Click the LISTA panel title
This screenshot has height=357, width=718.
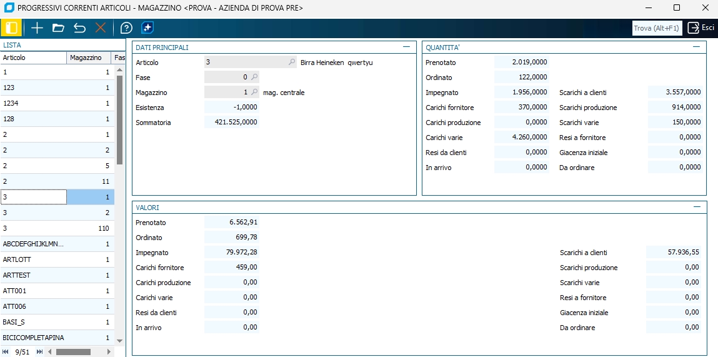pos(12,45)
